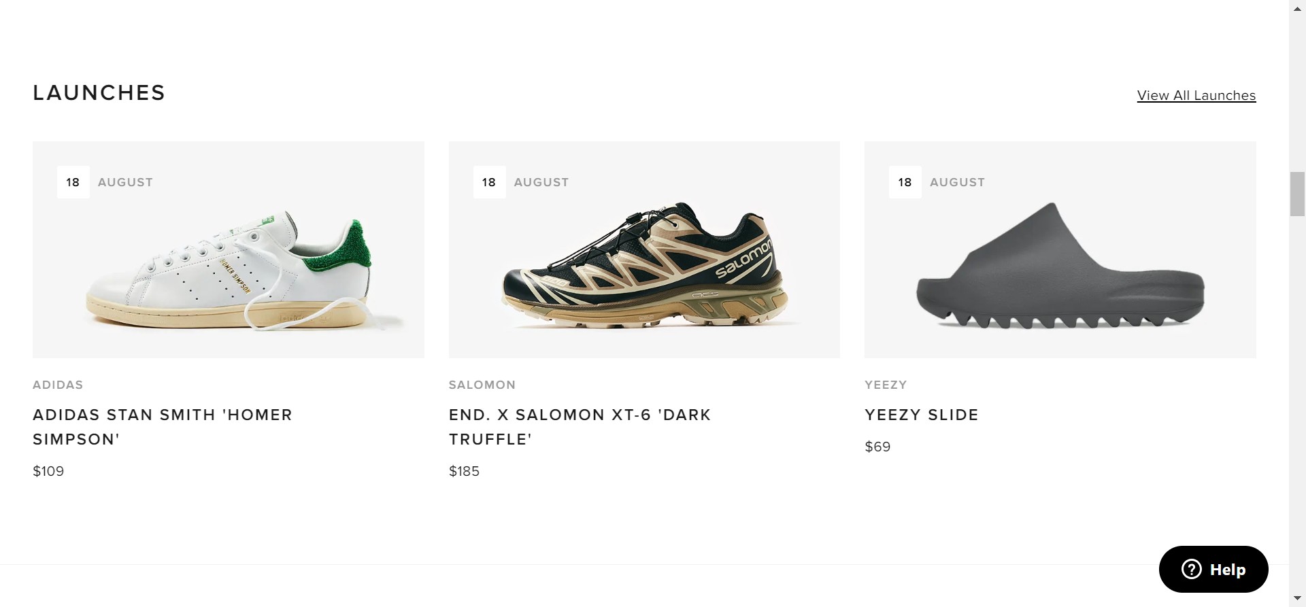This screenshot has width=1306, height=607.
Task: Click the Help question mark icon
Action: pos(1192,569)
